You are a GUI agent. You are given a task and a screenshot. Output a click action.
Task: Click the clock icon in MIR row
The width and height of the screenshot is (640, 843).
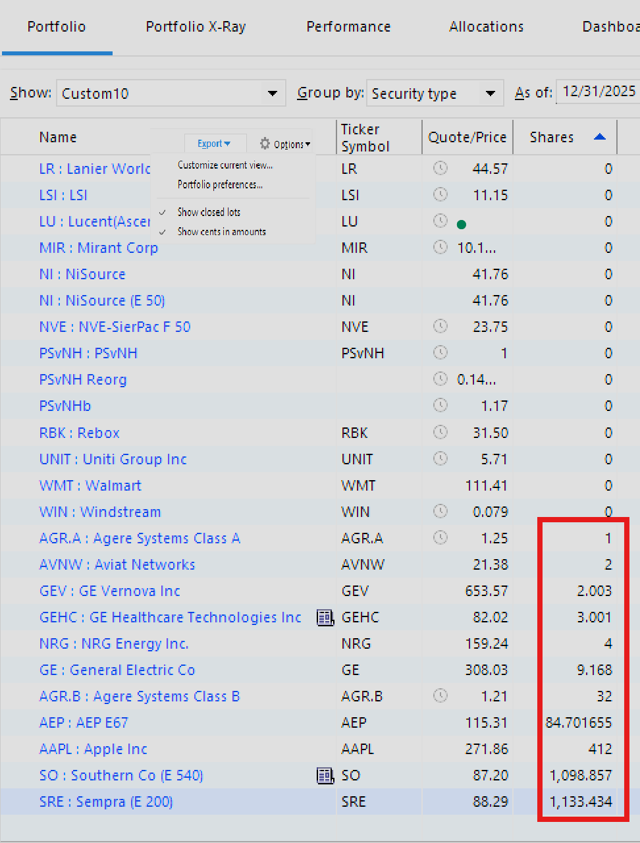[440, 248]
